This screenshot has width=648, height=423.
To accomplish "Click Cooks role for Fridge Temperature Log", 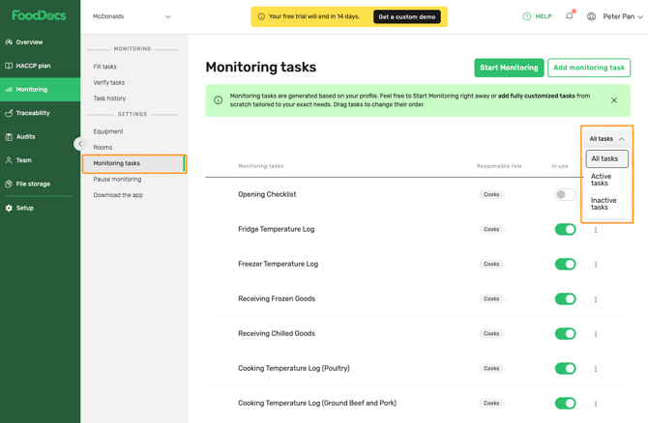I will click(x=491, y=229).
